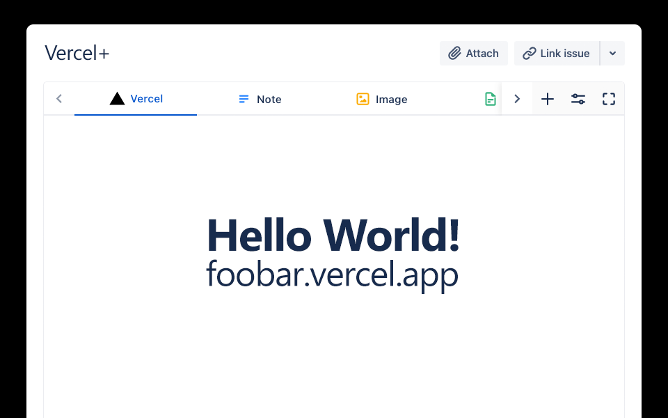Open the filter settings sliders icon
Image resolution: width=668 pixels, height=418 pixels.
point(578,99)
